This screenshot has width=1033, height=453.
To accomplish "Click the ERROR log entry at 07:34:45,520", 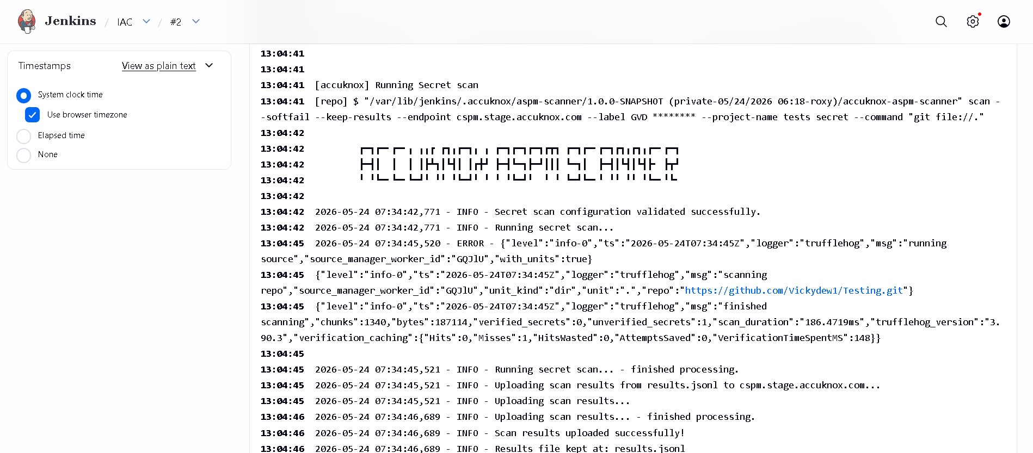I will [x=604, y=251].
